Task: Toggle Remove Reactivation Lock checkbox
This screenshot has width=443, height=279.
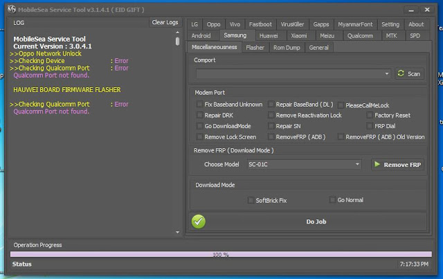Action: pos(271,115)
